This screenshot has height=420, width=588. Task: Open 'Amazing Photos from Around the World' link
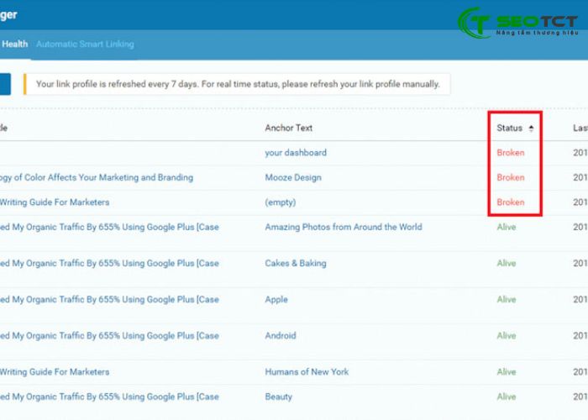[x=344, y=227]
